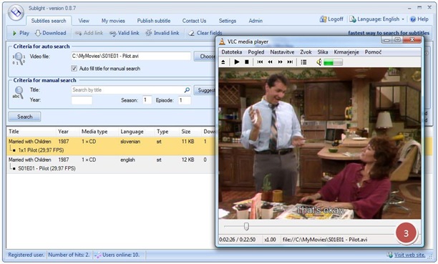The image size is (438, 264).
Task: Click Number of hits: 2 status
Action: click(x=69, y=255)
